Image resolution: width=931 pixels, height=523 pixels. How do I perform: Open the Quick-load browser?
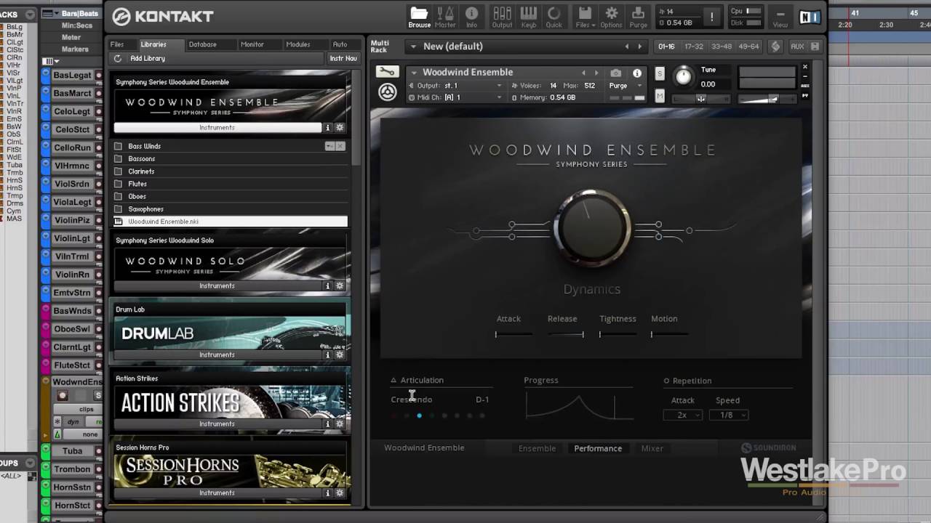pyautogui.click(x=554, y=17)
